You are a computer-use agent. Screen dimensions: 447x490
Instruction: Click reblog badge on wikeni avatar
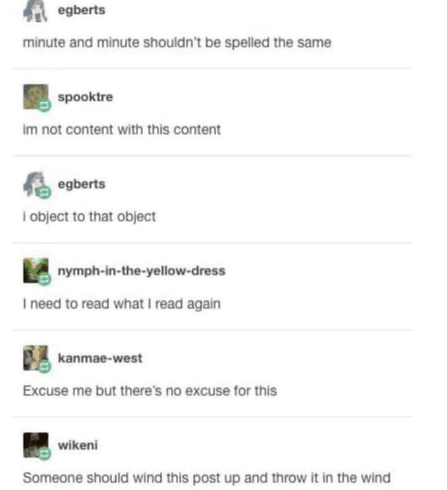[x=44, y=453]
